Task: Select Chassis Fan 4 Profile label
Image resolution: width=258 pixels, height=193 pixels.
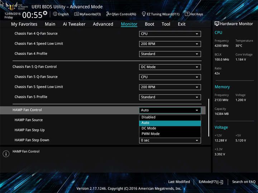Action: 31,54
